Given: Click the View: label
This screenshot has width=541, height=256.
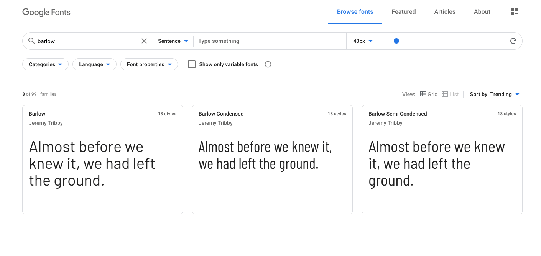Looking at the screenshot, I should (409, 94).
